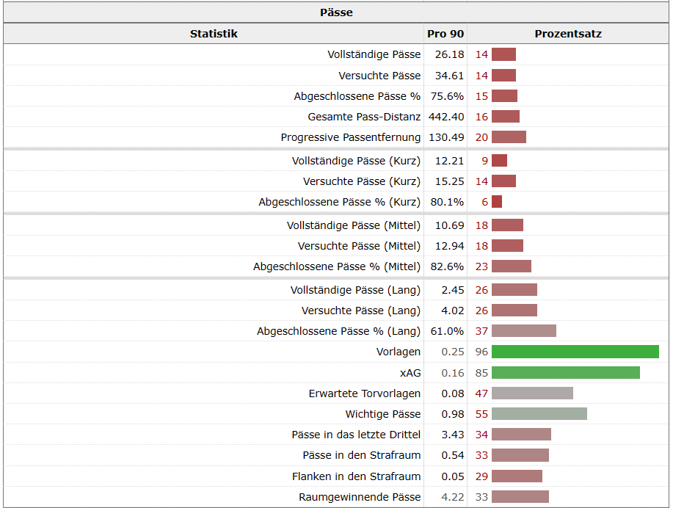
Task: Select the 75.6% completion value
Action: (x=447, y=96)
